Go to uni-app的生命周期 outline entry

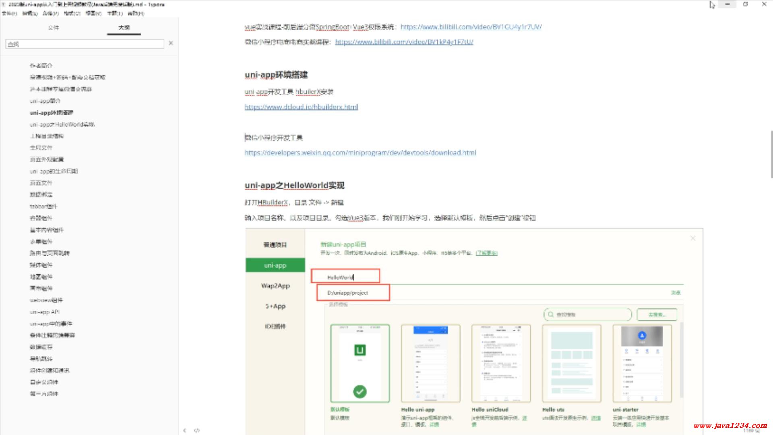click(54, 171)
